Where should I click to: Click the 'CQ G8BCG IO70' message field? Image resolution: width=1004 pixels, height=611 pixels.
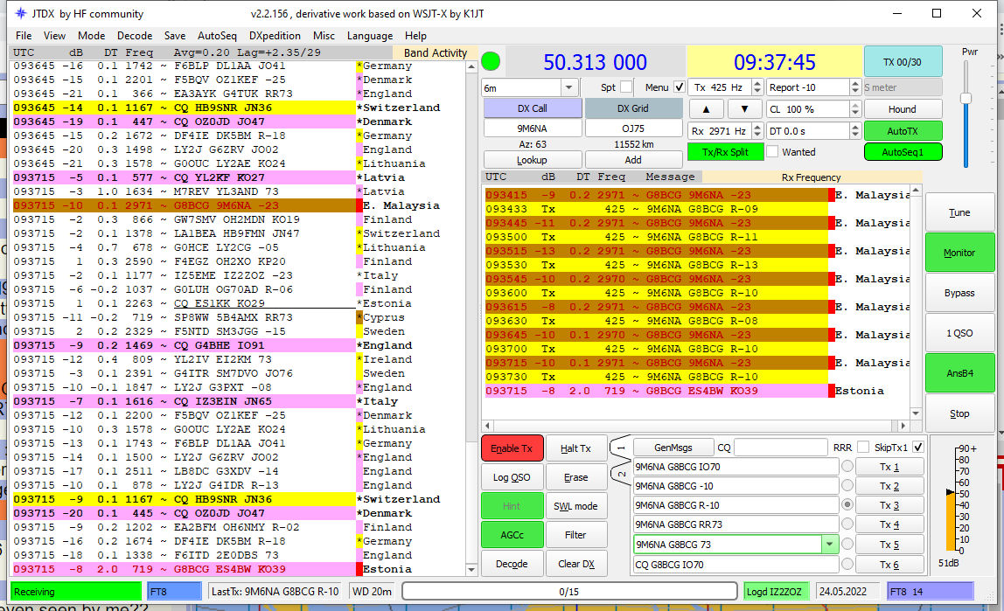point(736,565)
